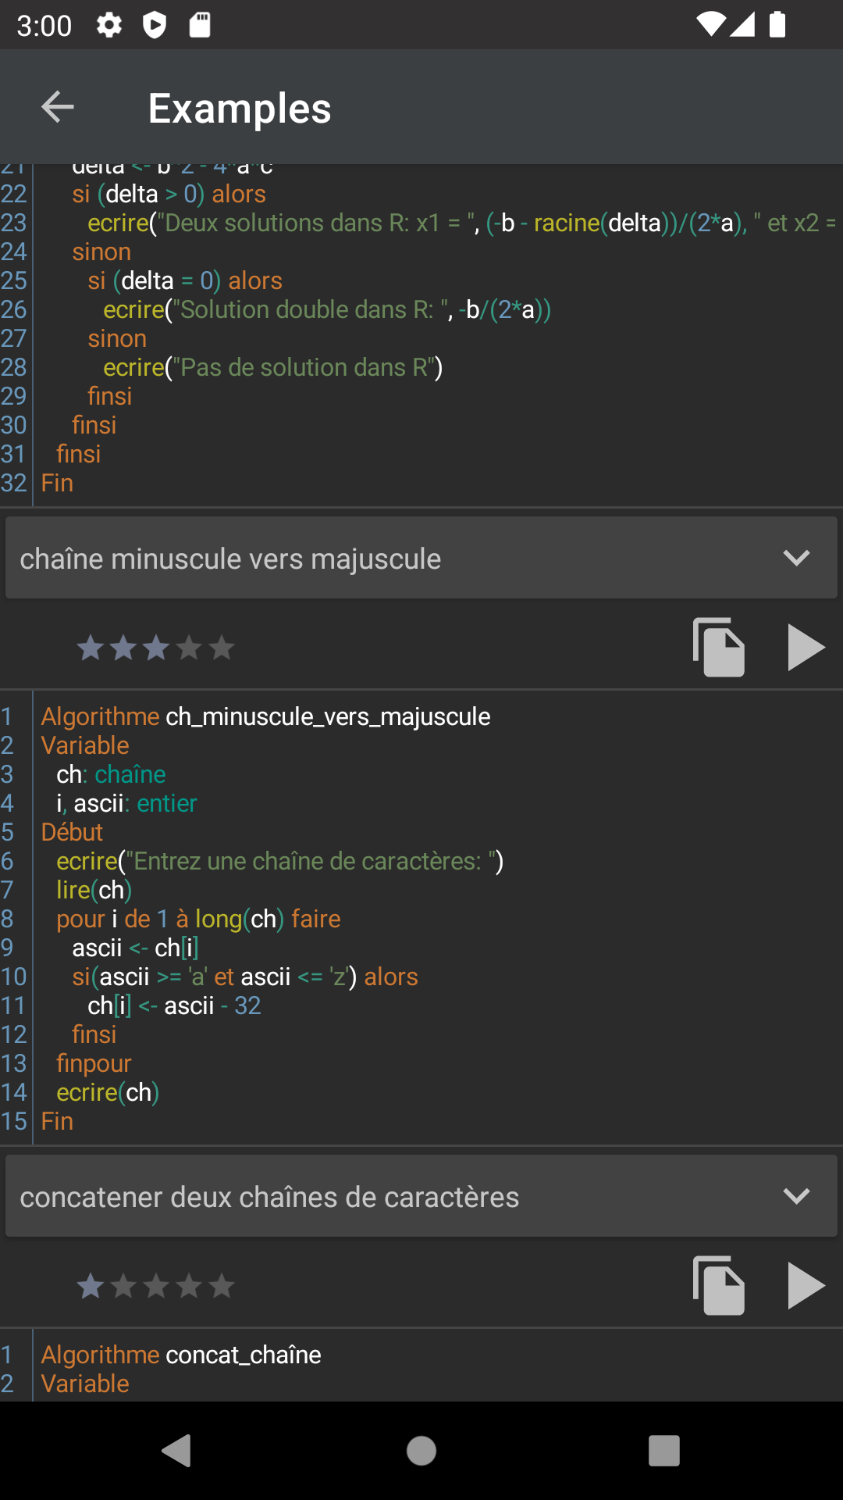Tap the 'i, ascii: entier' declaration line
The image size is (843, 1500).
[126, 803]
